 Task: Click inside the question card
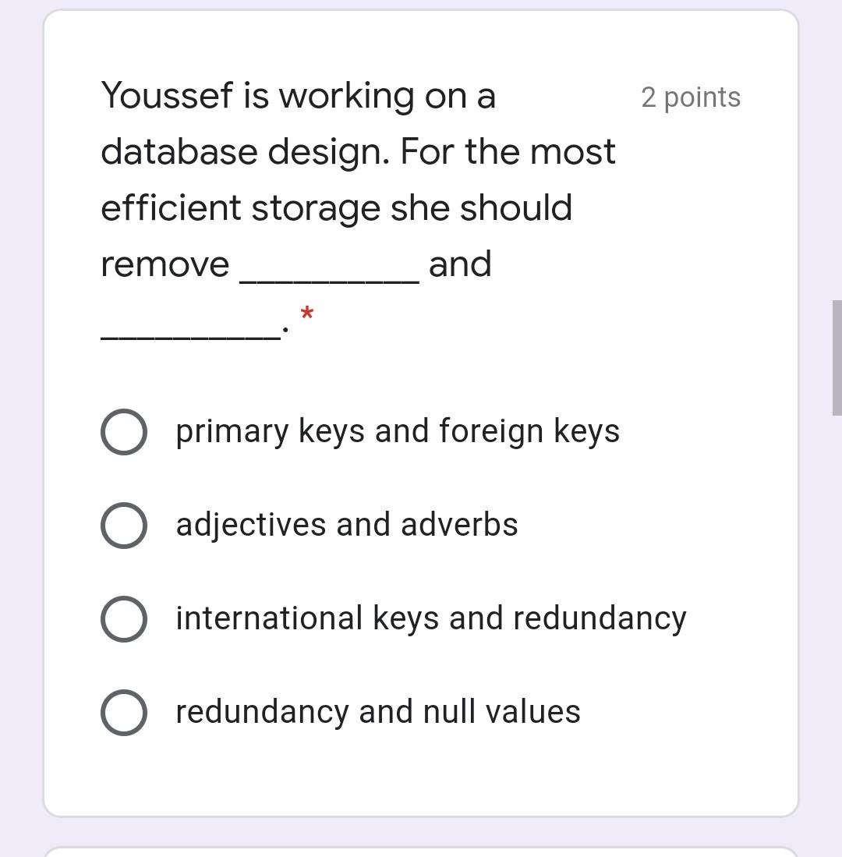point(421,374)
